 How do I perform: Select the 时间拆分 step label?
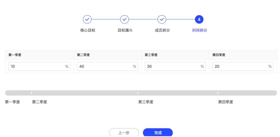click(200, 30)
